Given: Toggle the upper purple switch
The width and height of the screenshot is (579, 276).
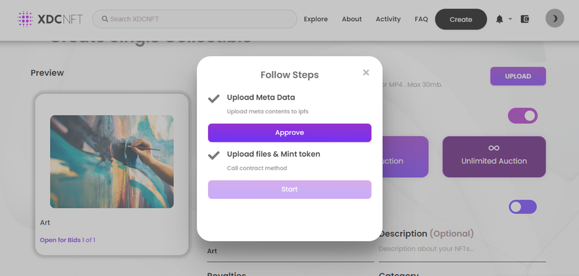Looking at the screenshot, I should click(522, 116).
